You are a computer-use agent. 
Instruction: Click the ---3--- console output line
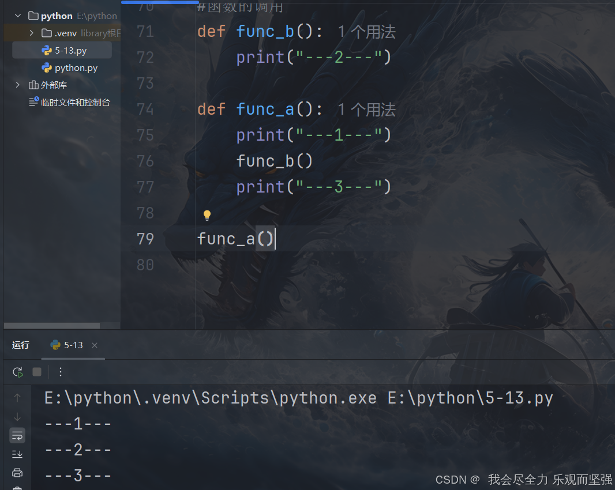(78, 476)
